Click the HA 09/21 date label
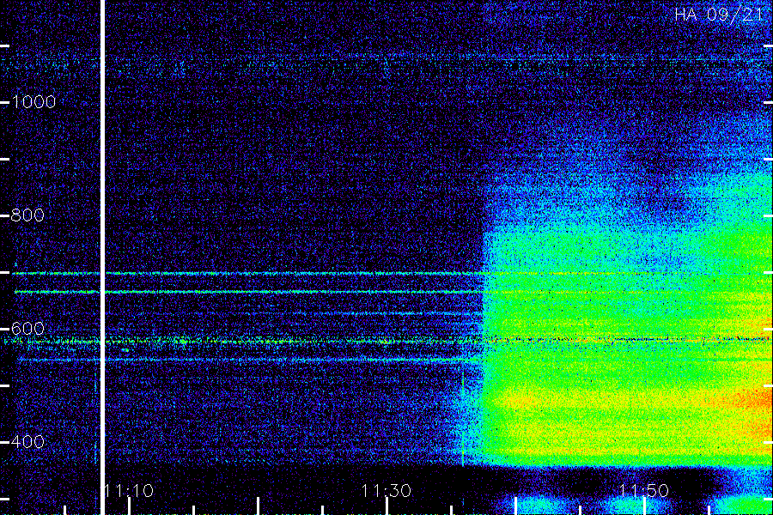Image resolution: width=773 pixels, height=515 pixels. pyautogui.click(x=719, y=15)
